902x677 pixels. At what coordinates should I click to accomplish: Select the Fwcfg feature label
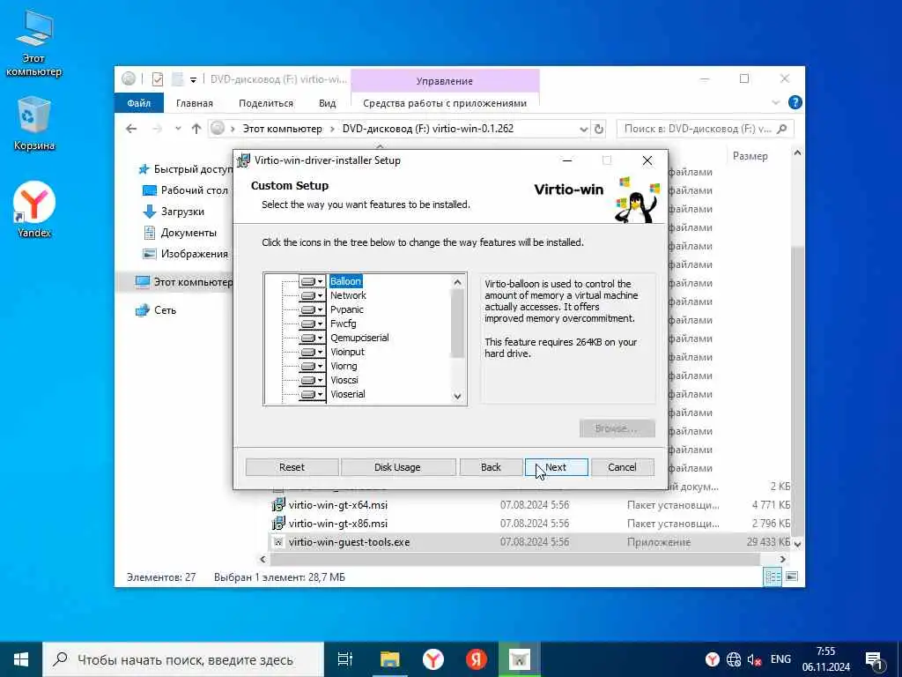[343, 324]
